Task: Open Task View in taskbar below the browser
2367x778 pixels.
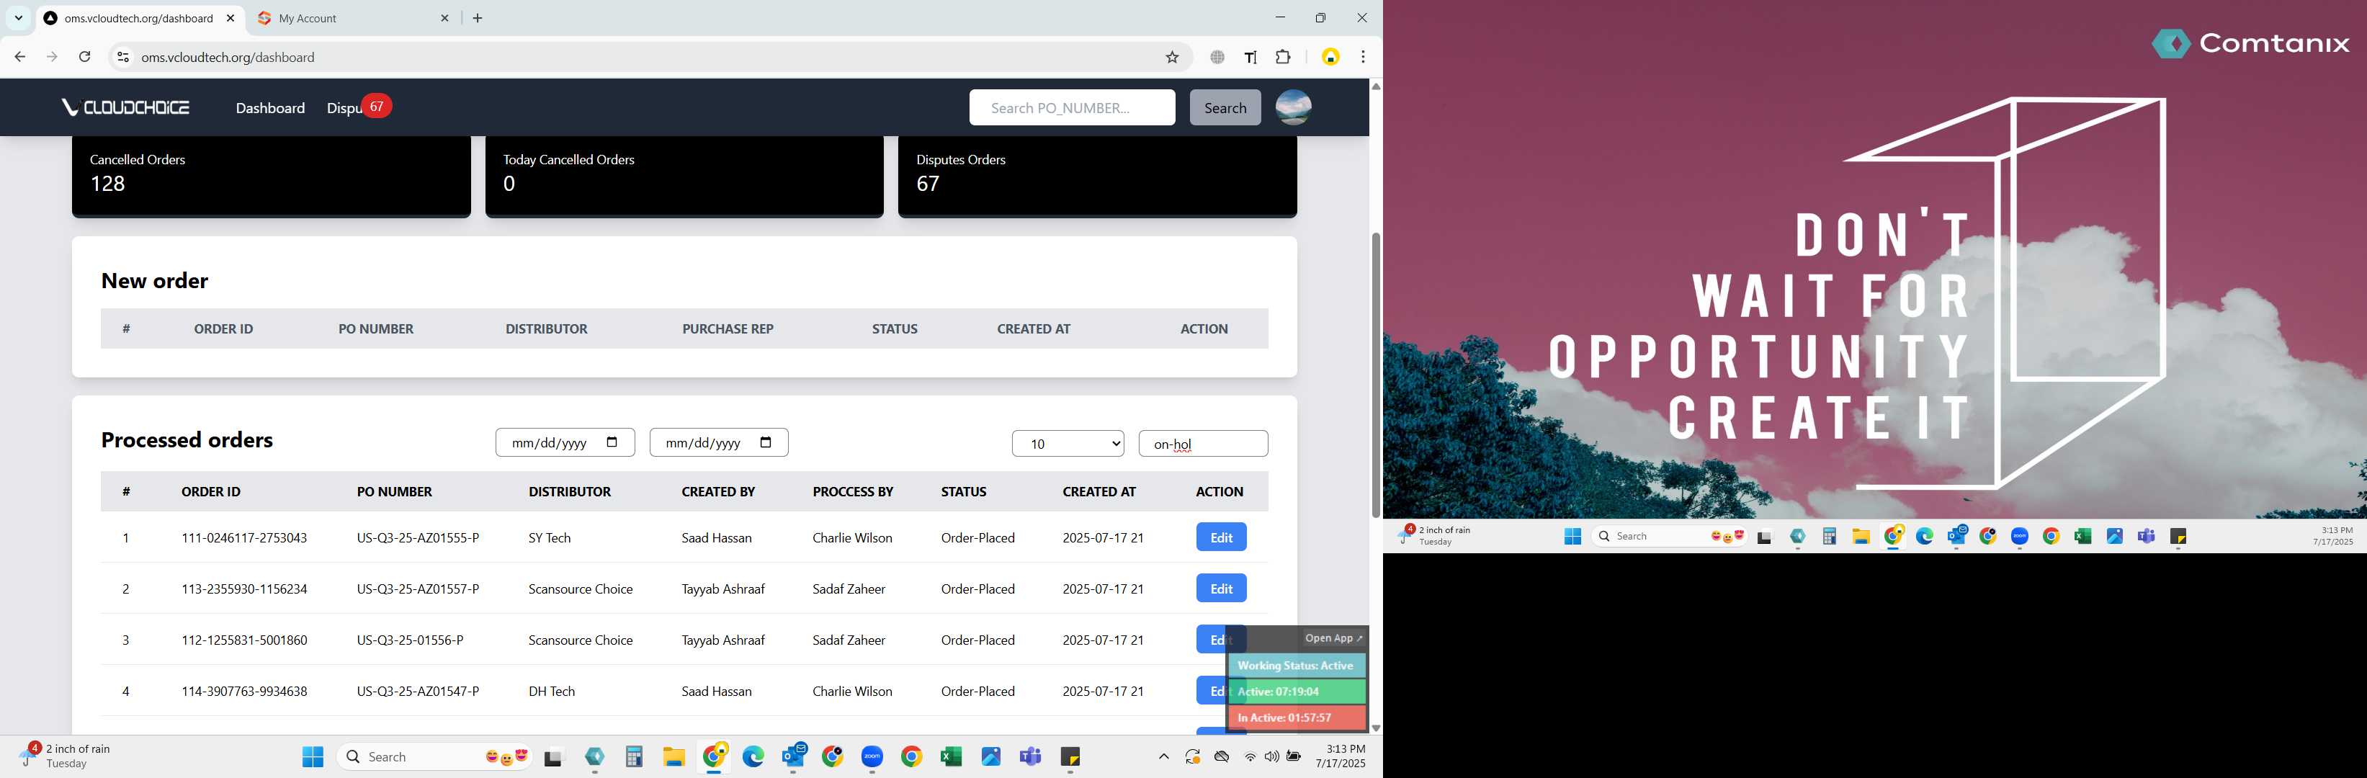Action: click(x=553, y=759)
